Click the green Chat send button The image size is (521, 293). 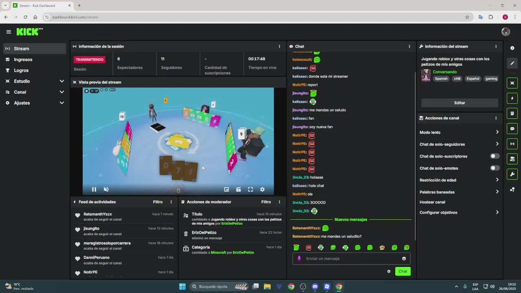pyautogui.click(x=403, y=271)
